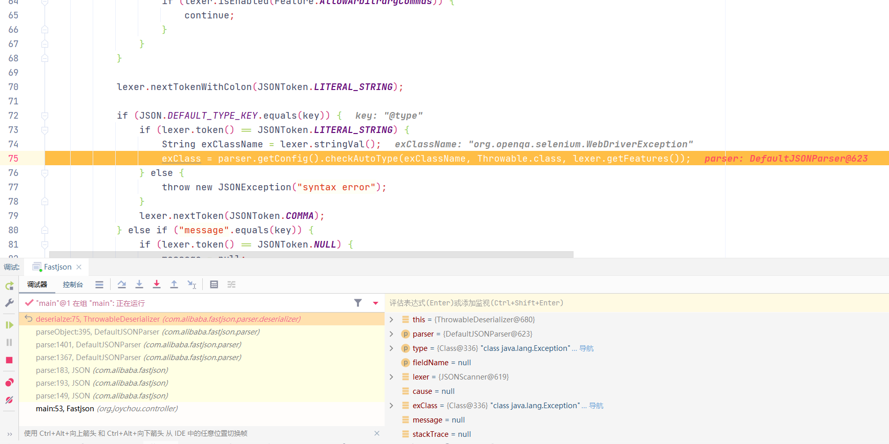Expand the 'lexer' variable node

tap(391, 377)
